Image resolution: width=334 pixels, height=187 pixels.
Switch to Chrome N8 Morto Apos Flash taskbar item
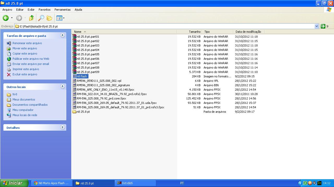(52, 183)
